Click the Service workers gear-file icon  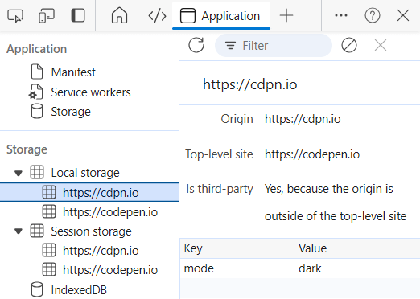[x=35, y=92]
